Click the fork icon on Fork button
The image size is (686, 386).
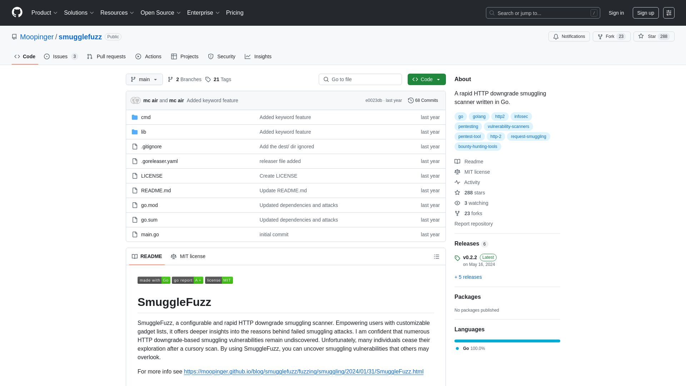tap(600, 36)
